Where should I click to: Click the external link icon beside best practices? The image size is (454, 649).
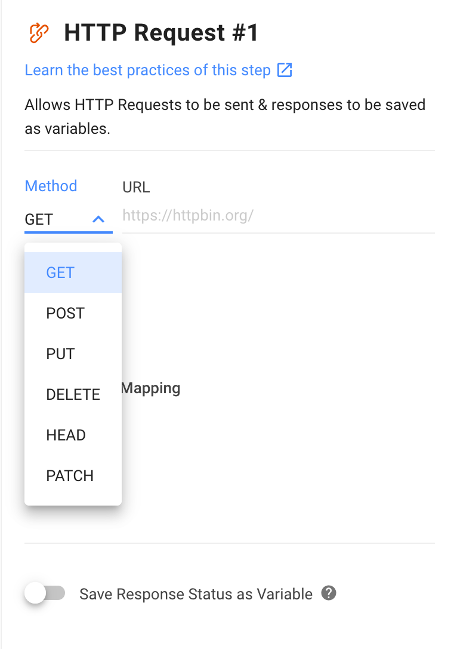[285, 70]
